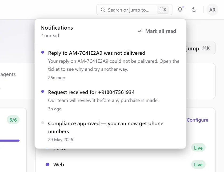The width and height of the screenshot is (224, 172).
Task: Click the Live badge in the Voice row
Action: 198,148
